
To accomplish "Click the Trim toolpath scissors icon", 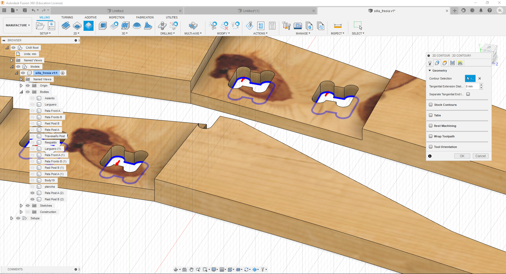I will coord(213,26).
